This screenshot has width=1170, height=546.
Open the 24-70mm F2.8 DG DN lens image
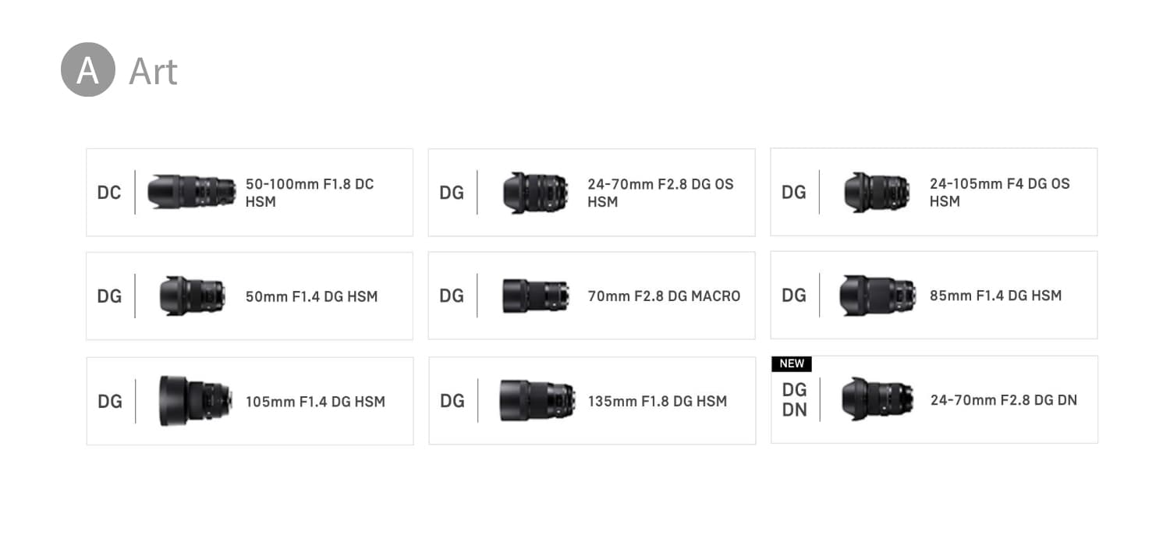pos(877,399)
